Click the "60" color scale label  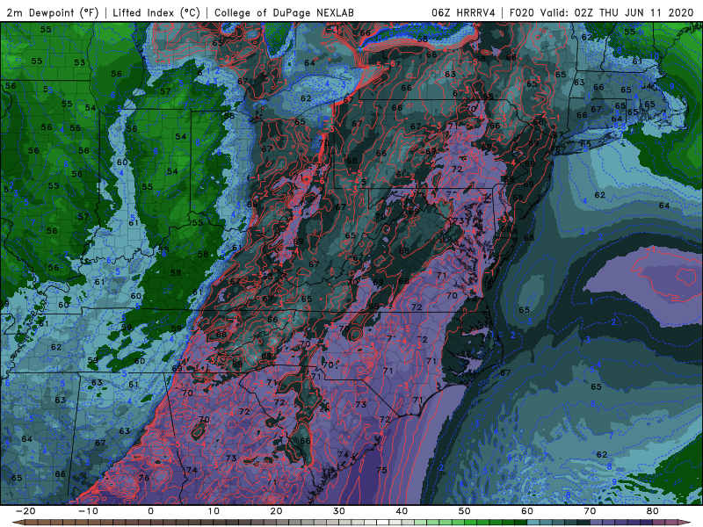coord(527,511)
